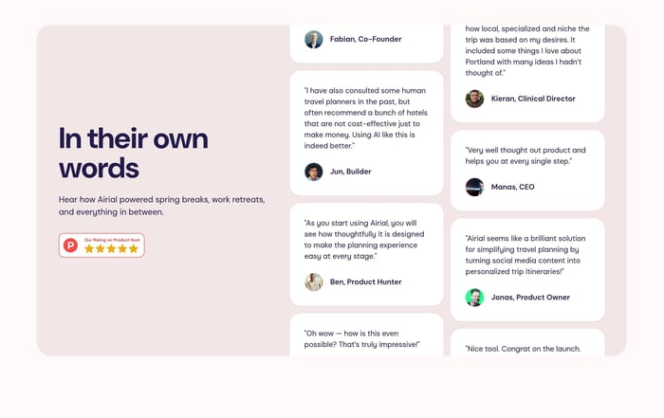
Task: Click the "Very well thought out product" quote
Action: [x=525, y=155]
